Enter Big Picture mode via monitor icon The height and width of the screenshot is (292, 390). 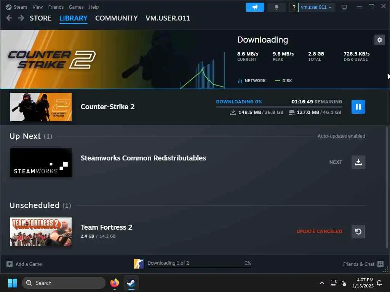pos(344,7)
